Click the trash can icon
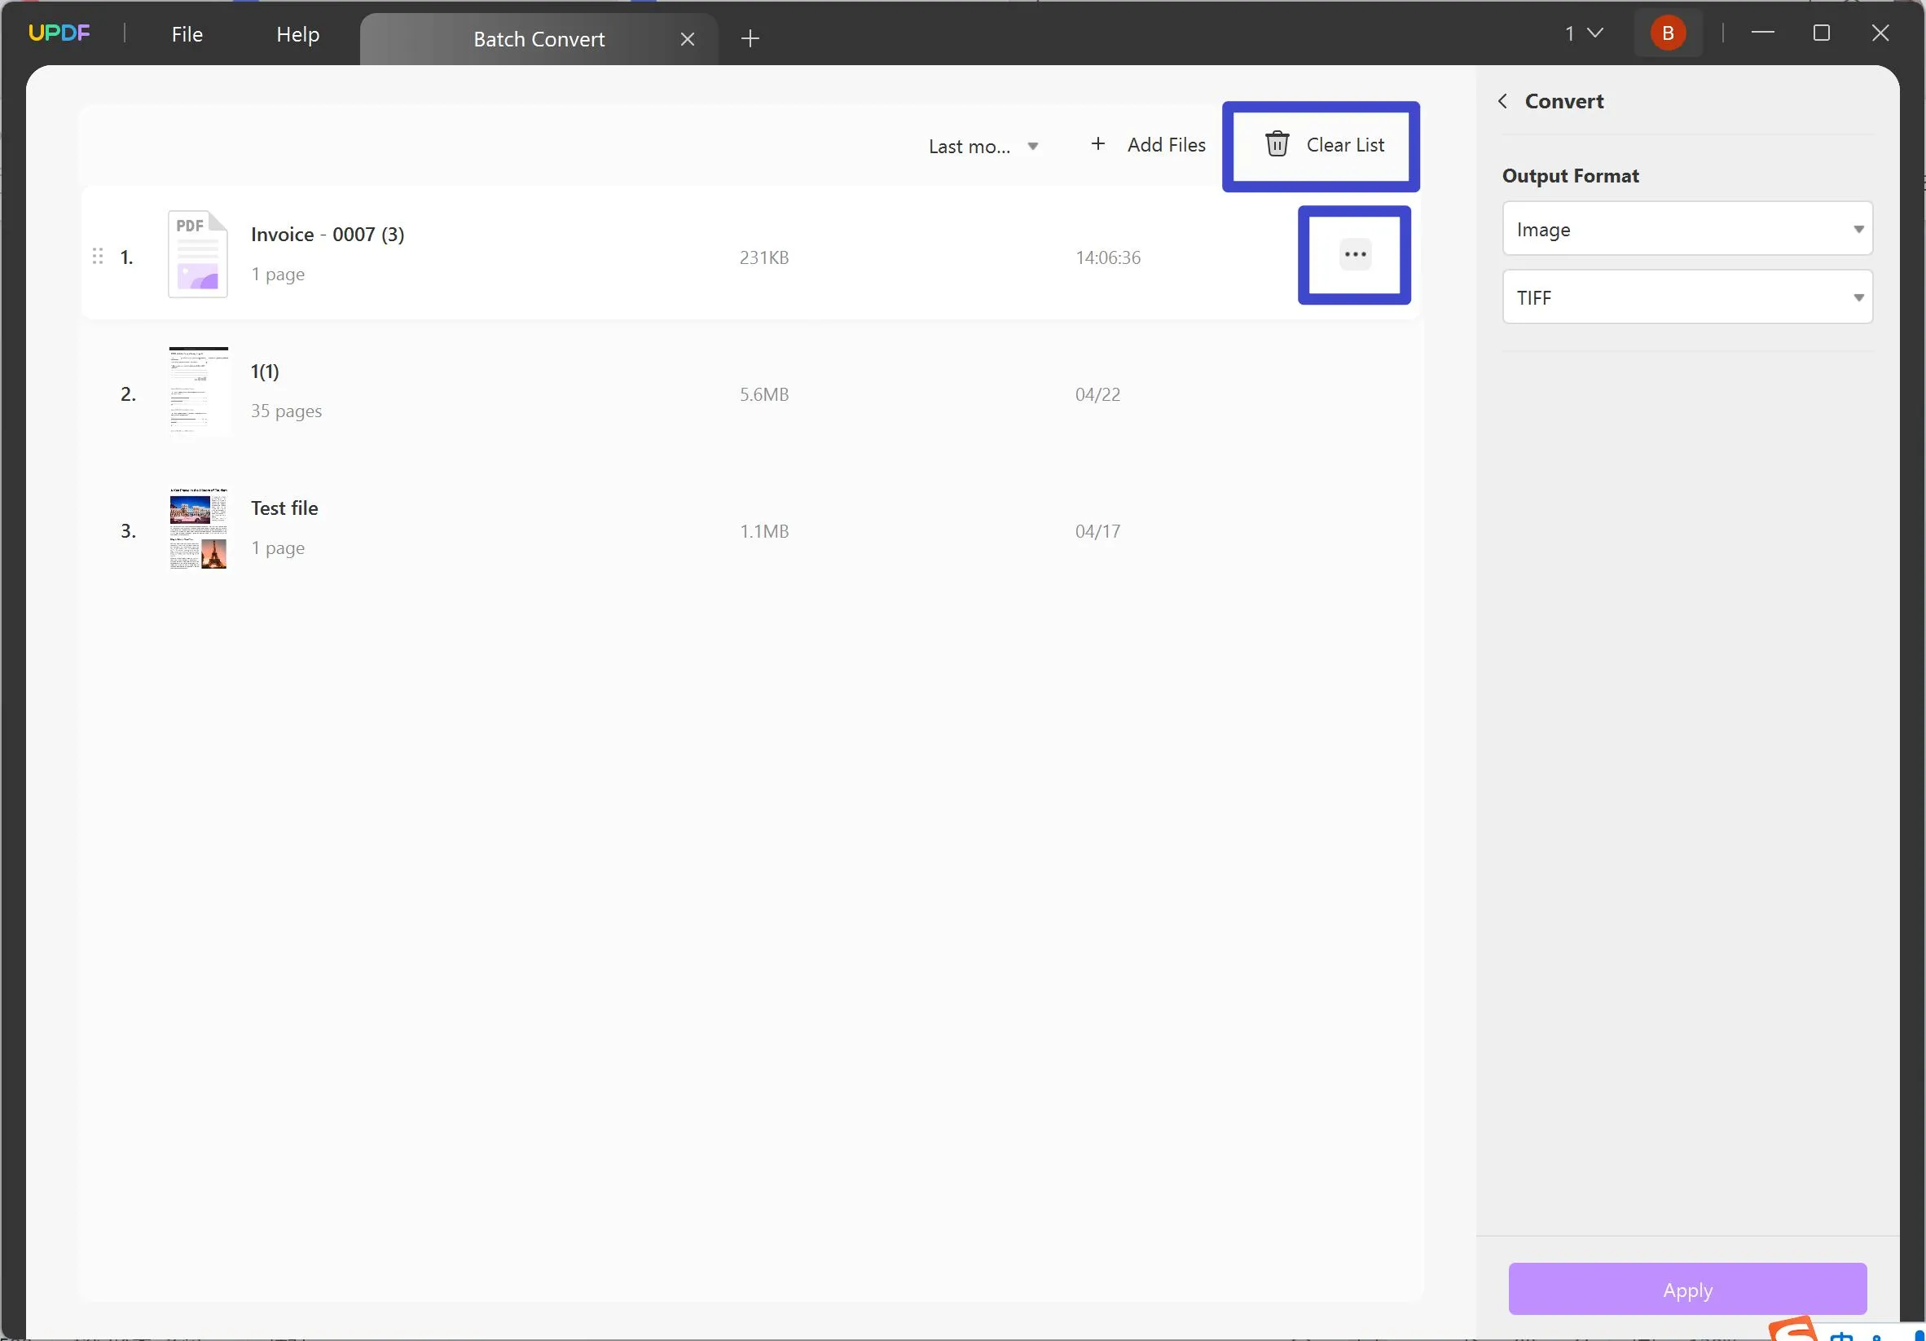The image size is (1926, 1341). click(1277, 144)
